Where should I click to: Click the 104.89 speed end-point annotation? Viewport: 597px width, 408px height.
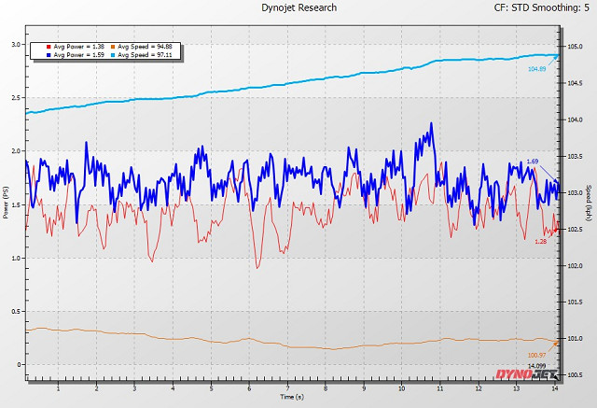pos(536,69)
